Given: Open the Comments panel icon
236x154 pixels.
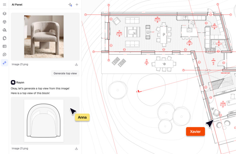Looking at the screenshot, I should coord(4,55).
